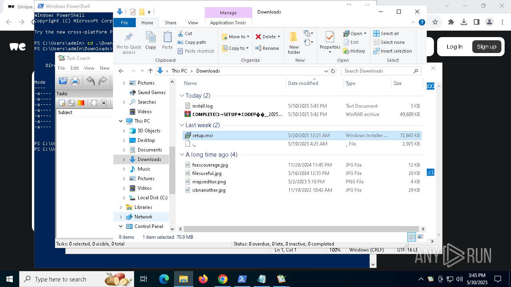511x287 pixels.
Task: Open the Application Tools tab
Action: click(x=228, y=23)
